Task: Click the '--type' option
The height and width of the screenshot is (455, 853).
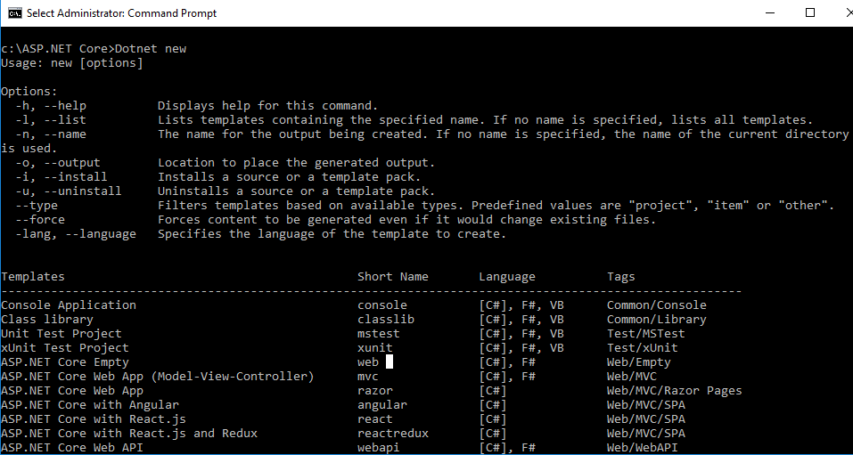Action: (37, 205)
